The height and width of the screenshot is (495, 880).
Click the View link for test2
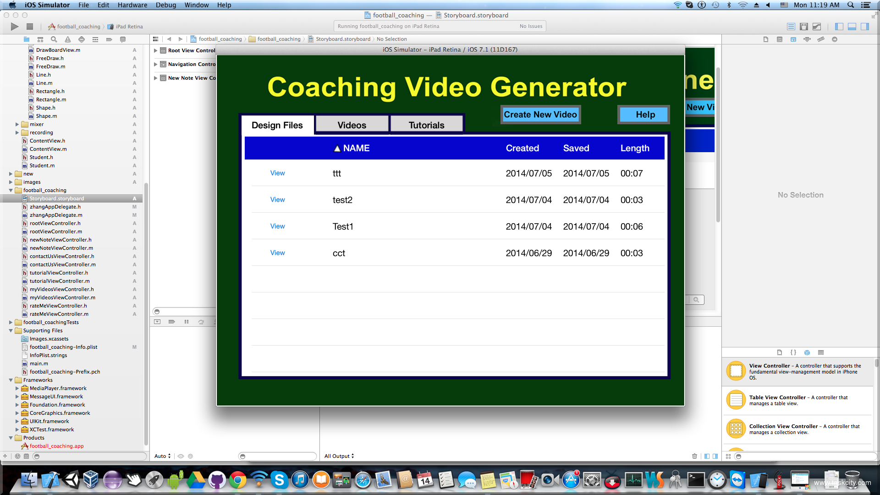tap(277, 200)
